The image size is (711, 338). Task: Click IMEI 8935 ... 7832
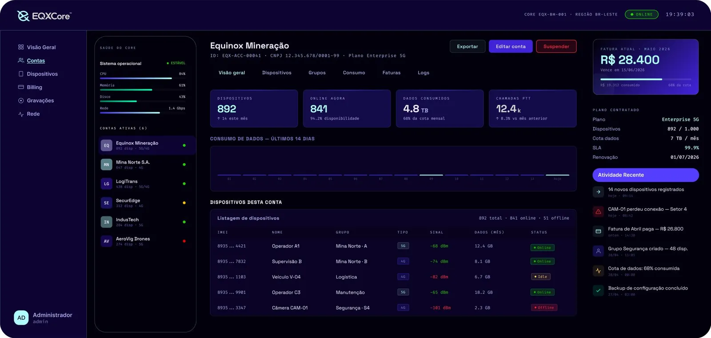click(232, 262)
